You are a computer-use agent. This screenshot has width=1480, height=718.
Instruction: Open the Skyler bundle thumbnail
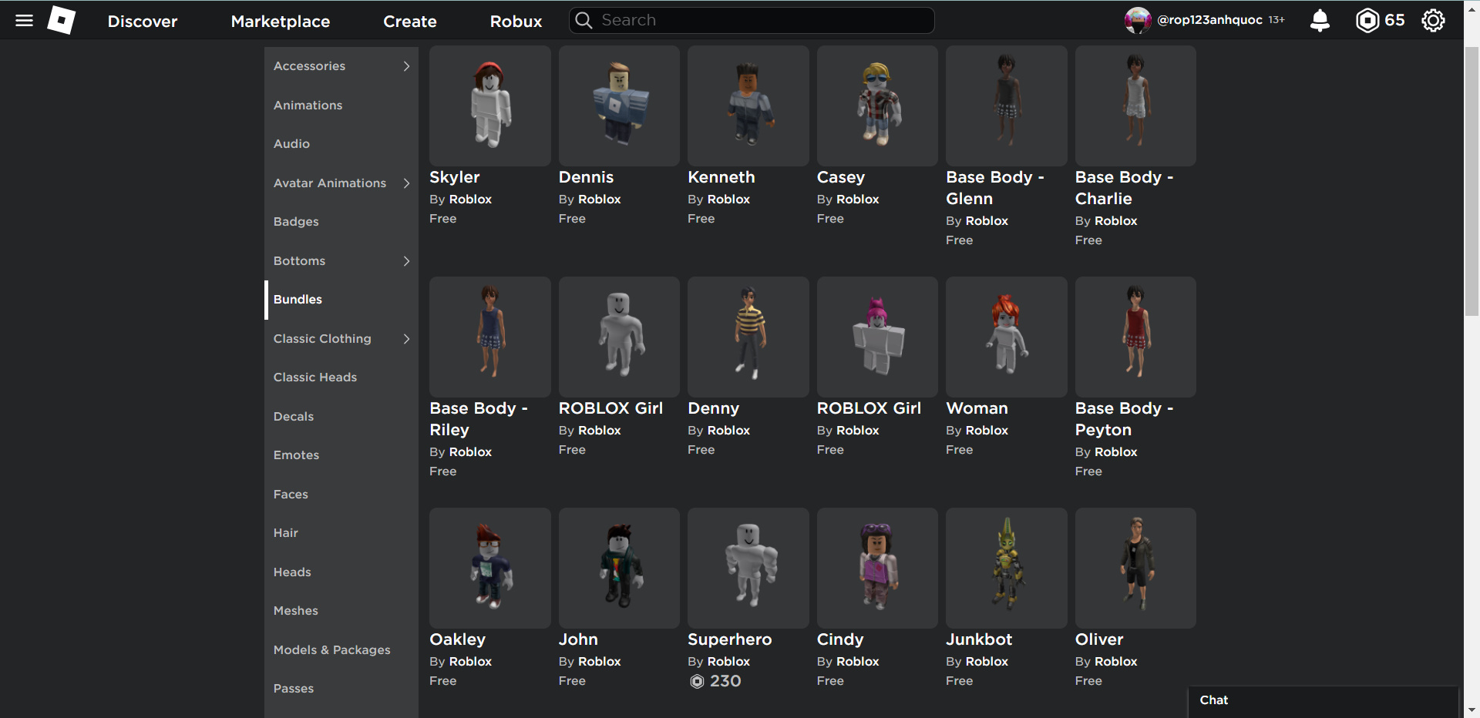tap(490, 106)
